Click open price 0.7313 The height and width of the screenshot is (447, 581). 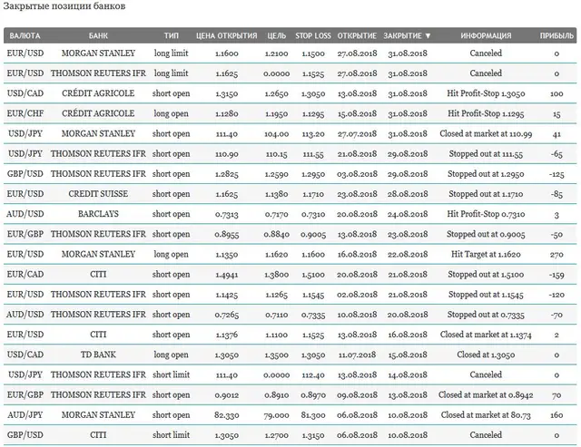226,214
